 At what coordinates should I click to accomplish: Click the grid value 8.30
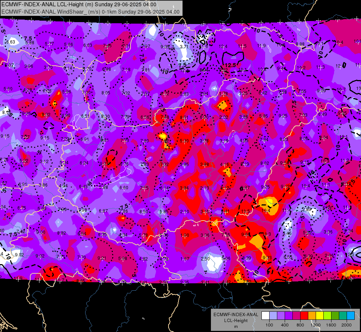[x=105, y=116]
